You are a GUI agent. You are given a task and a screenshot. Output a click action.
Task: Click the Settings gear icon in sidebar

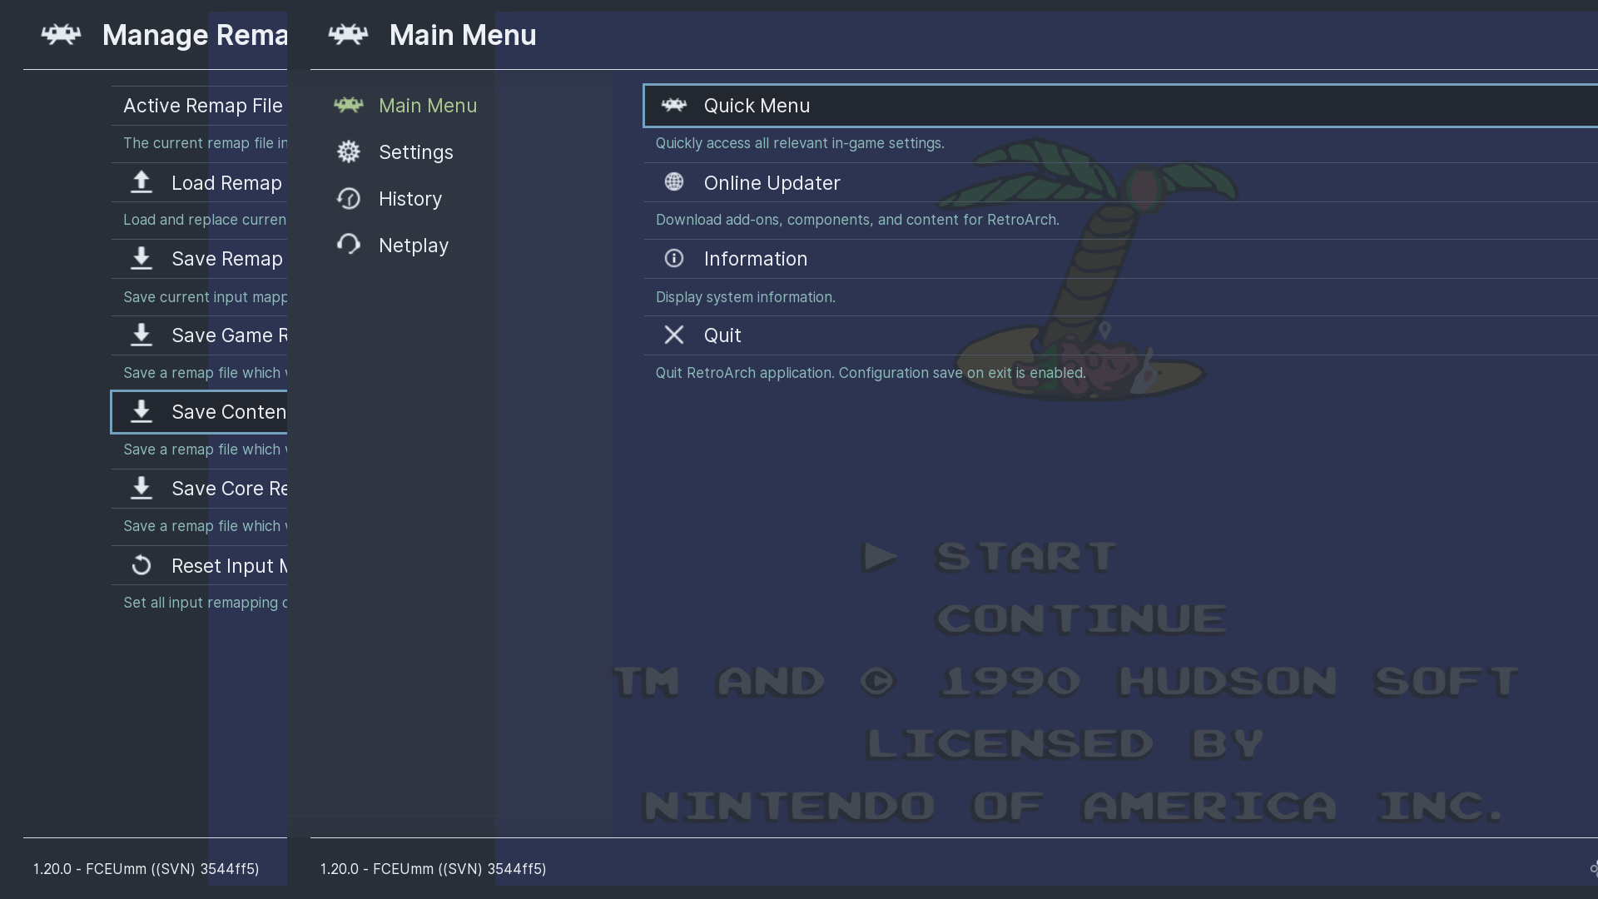click(348, 152)
